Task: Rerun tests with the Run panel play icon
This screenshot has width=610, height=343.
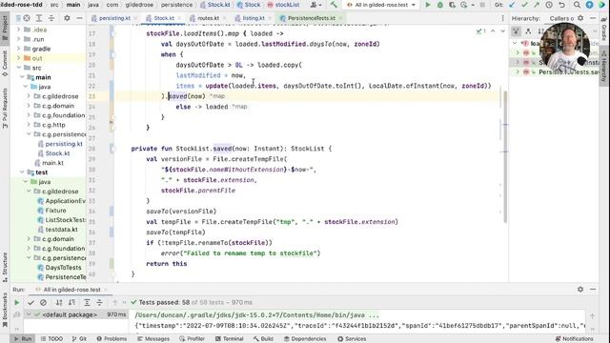Action: coord(17,302)
